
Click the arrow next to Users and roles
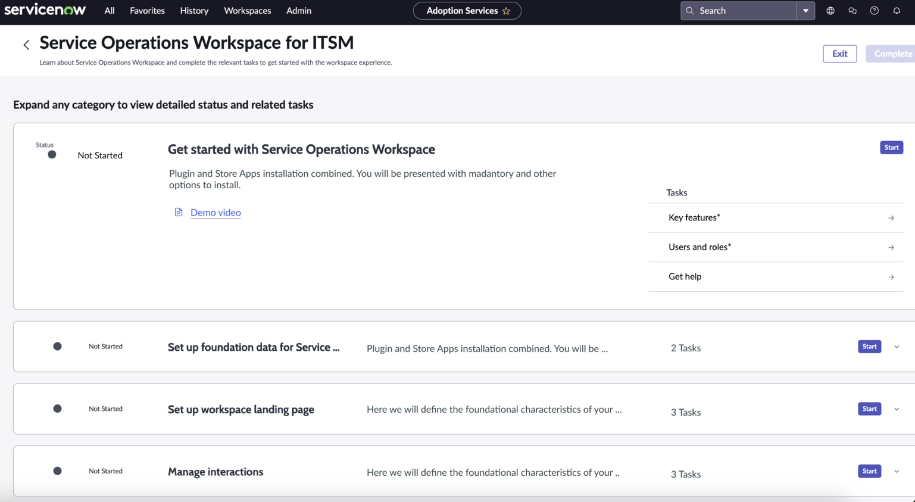[891, 247]
